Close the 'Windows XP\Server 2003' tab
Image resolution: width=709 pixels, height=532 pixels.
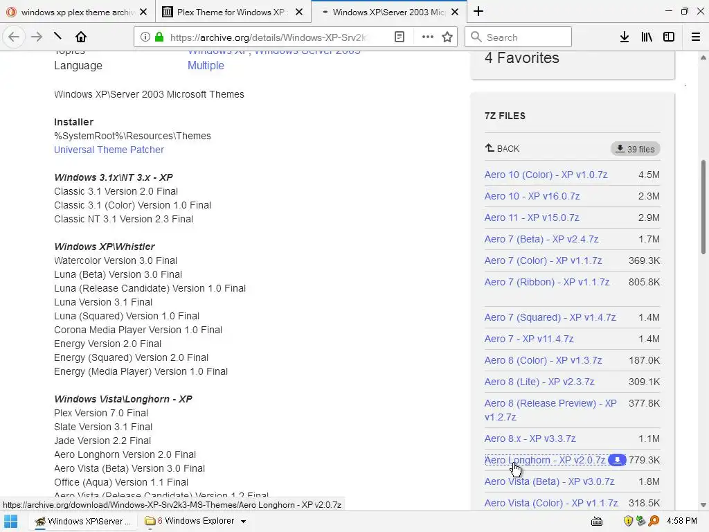pos(456,12)
